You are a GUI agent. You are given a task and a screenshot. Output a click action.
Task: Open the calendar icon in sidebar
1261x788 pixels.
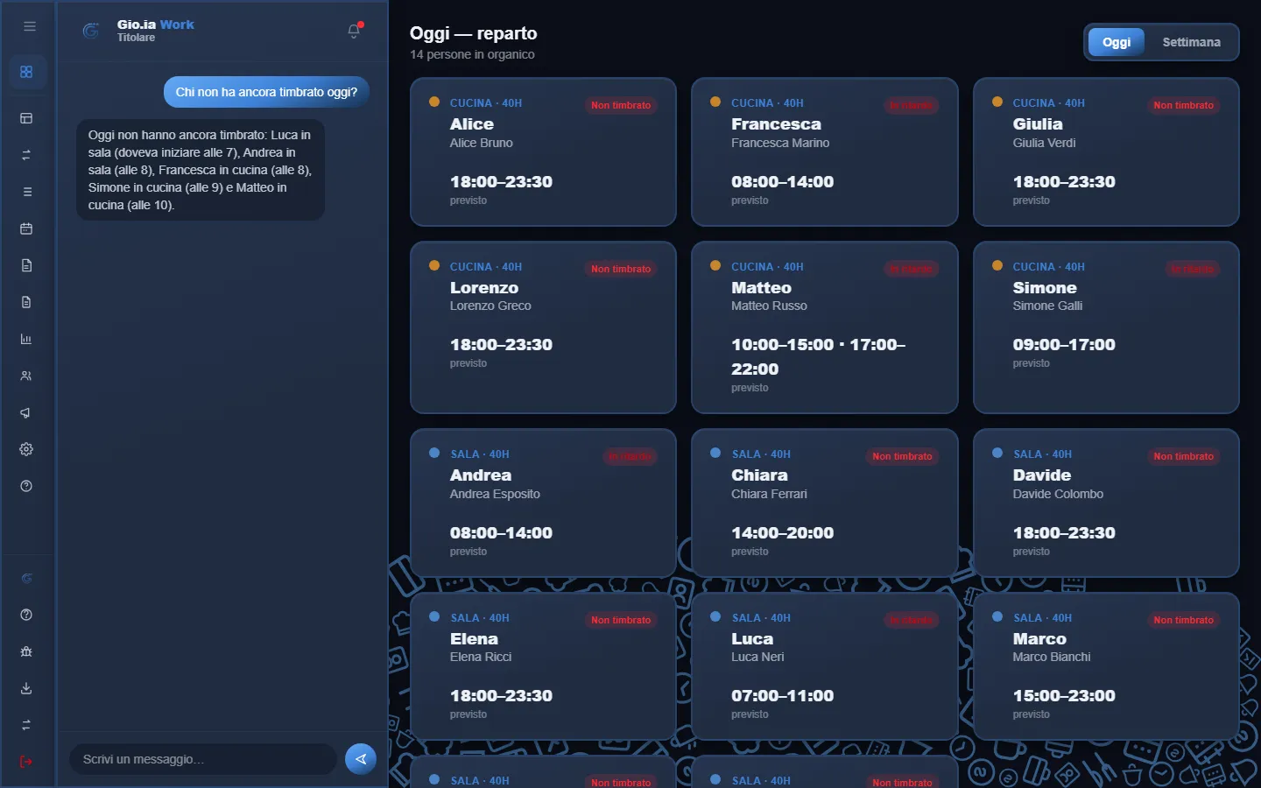(x=26, y=229)
